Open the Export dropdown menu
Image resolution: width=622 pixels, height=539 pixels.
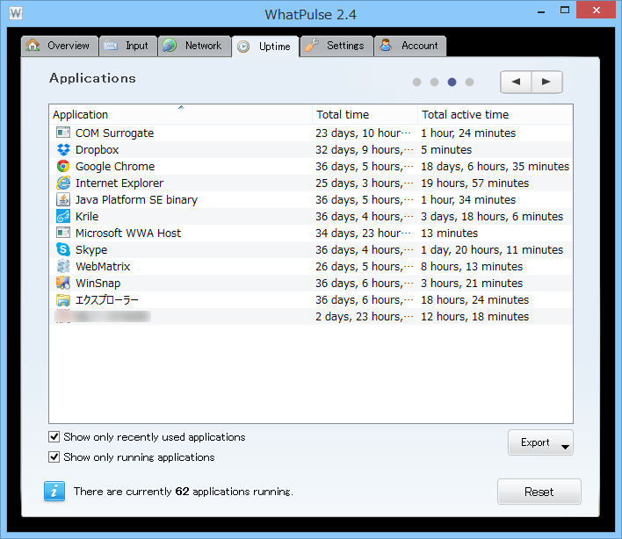click(540, 442)
